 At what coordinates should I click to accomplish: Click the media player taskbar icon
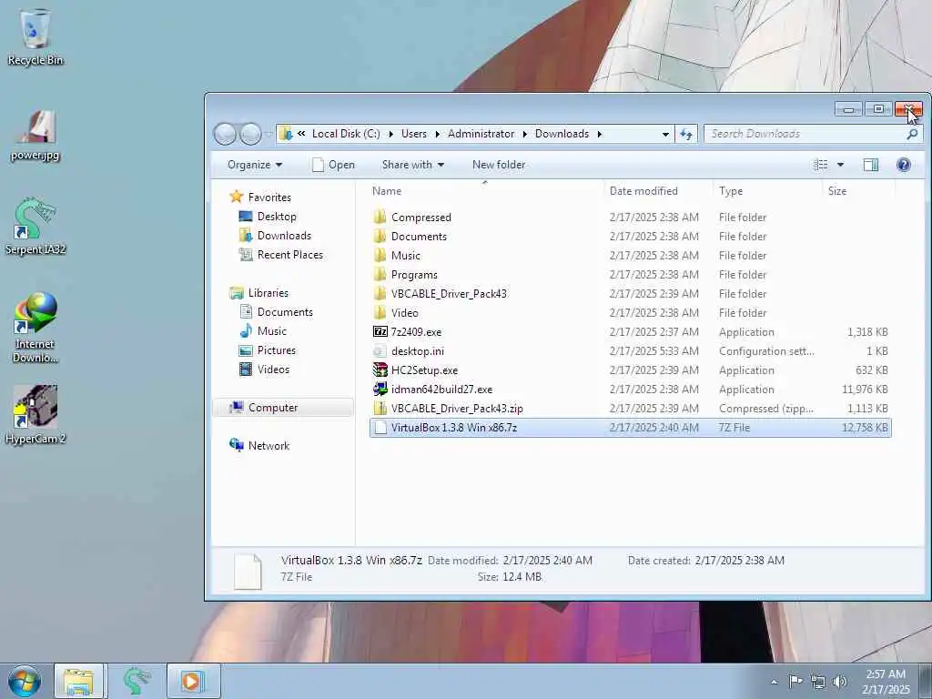(x=193, y=681)
